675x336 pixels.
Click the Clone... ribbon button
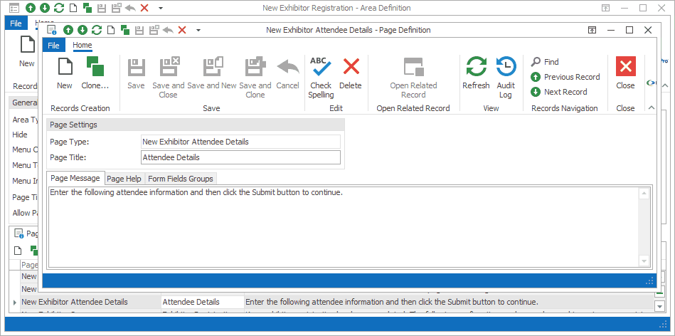coord(95,73)
